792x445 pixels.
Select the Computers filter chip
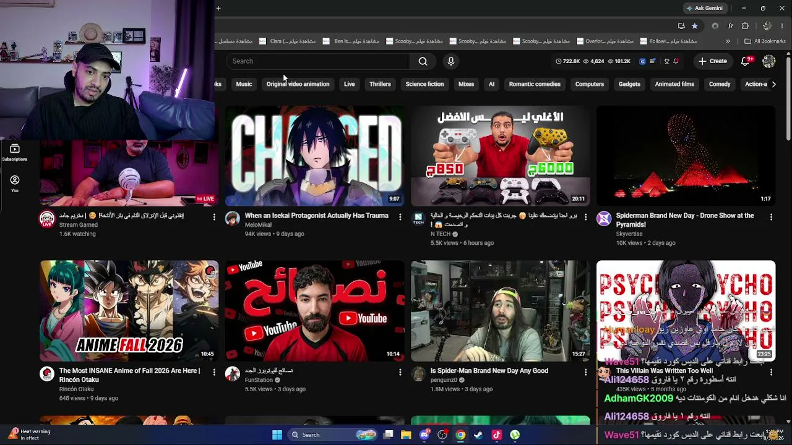click(589, 84)
